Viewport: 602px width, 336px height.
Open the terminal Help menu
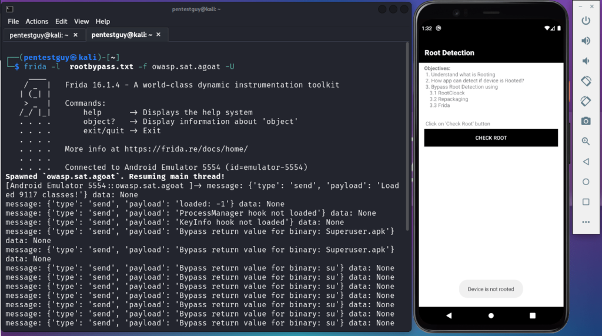tap(102, 22)
